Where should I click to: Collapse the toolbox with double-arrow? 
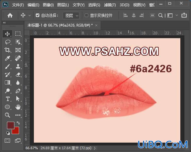pyautogui.click(x=4, y=23)
